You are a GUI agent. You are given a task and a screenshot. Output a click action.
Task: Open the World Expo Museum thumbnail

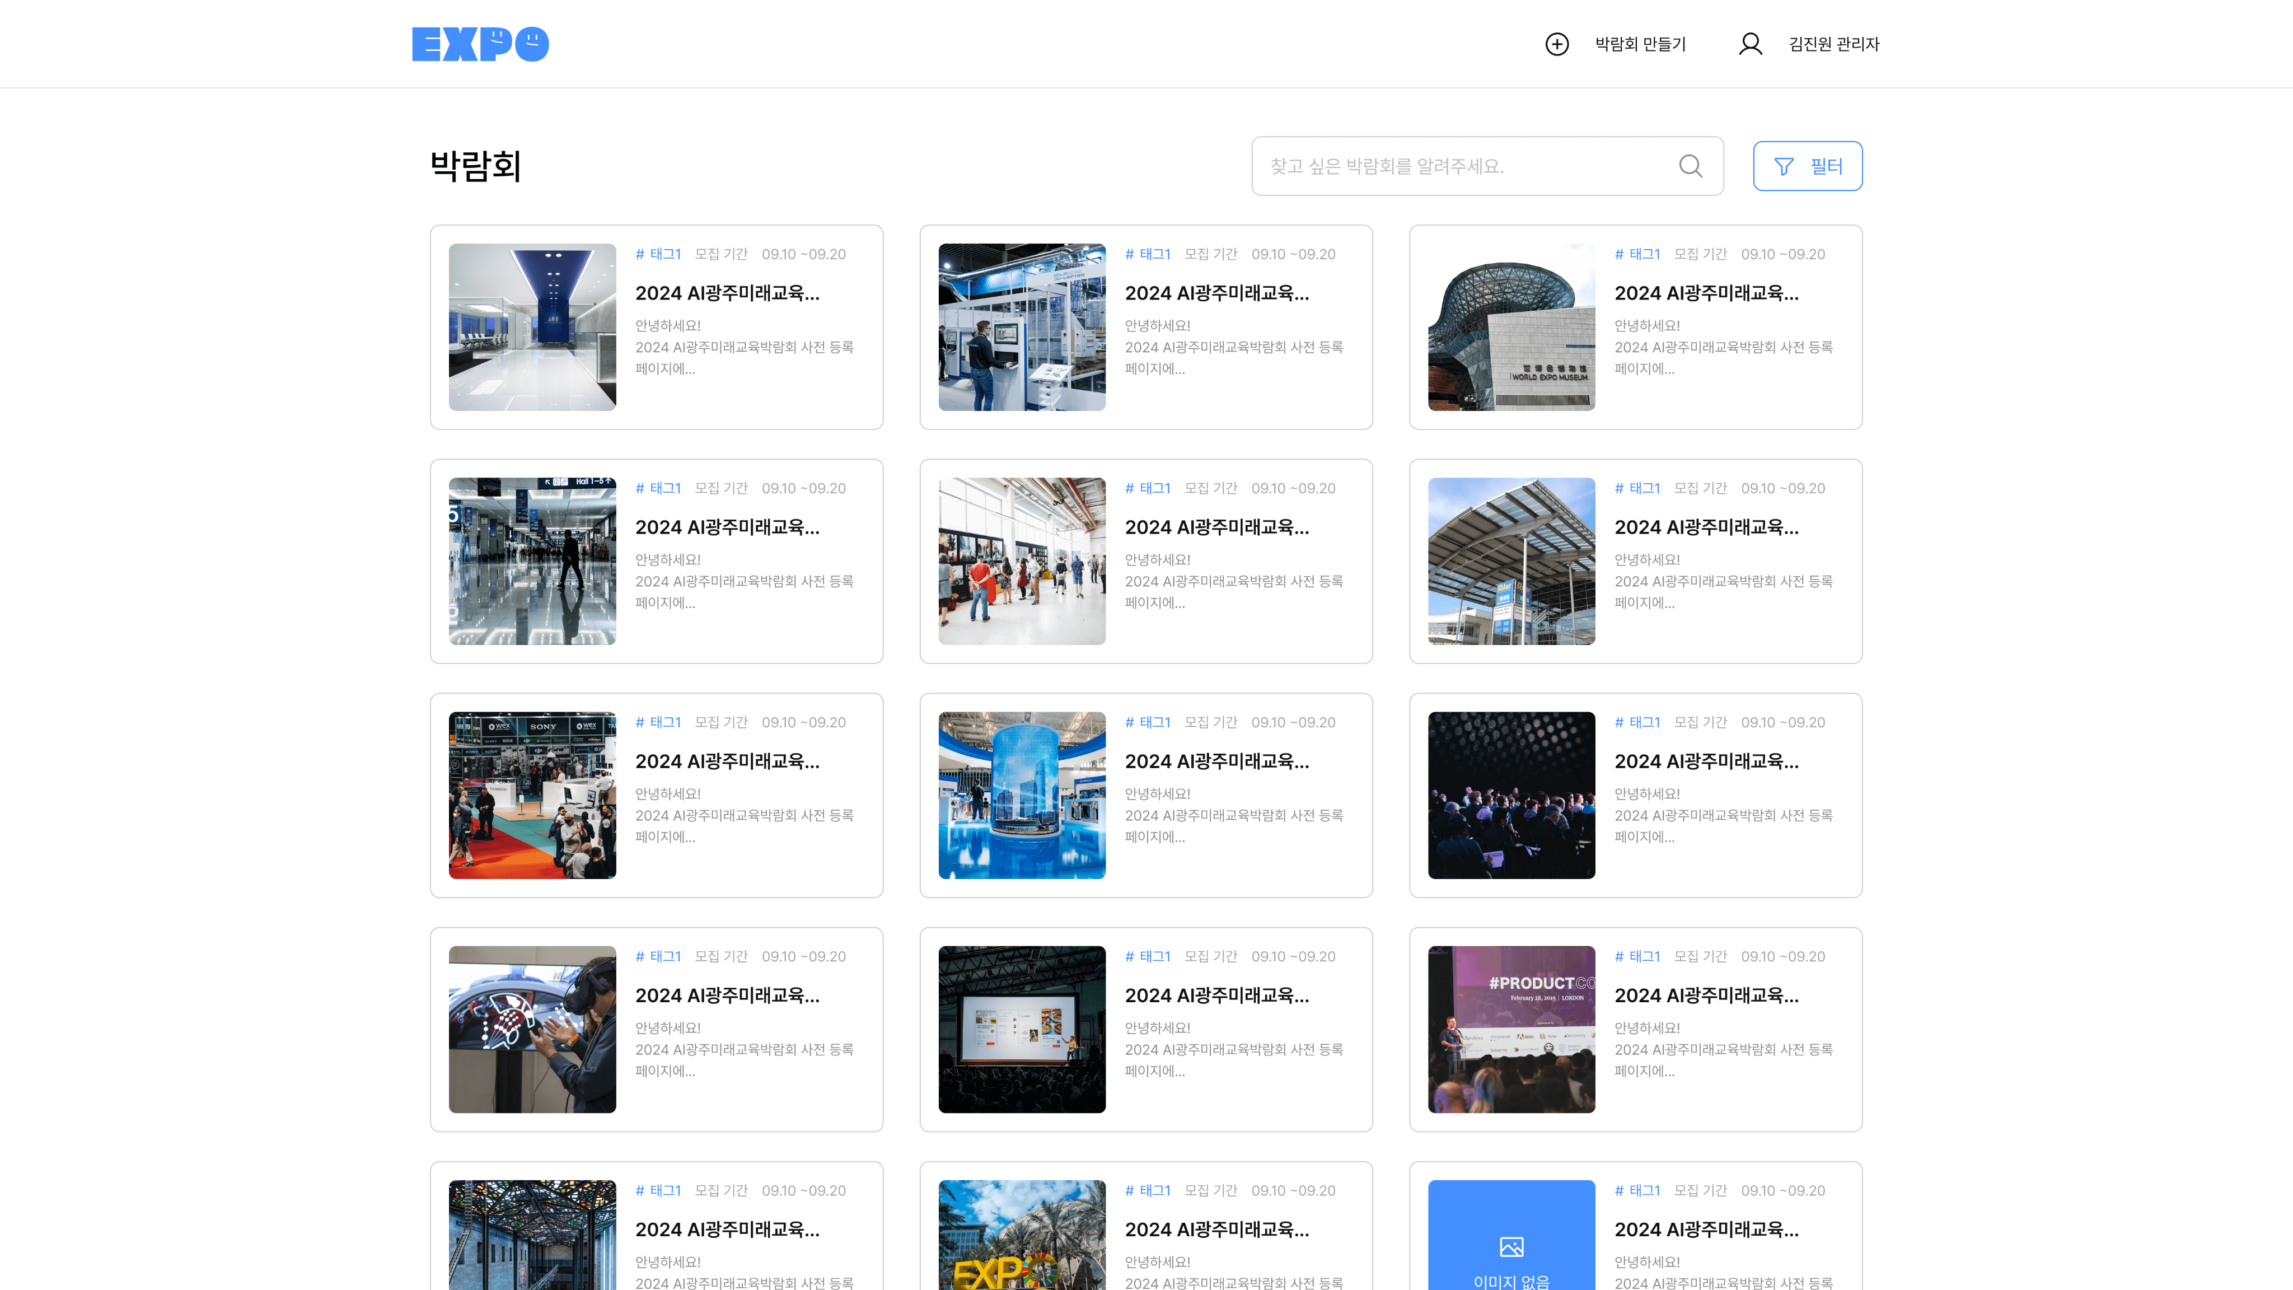pos(1511,327)
